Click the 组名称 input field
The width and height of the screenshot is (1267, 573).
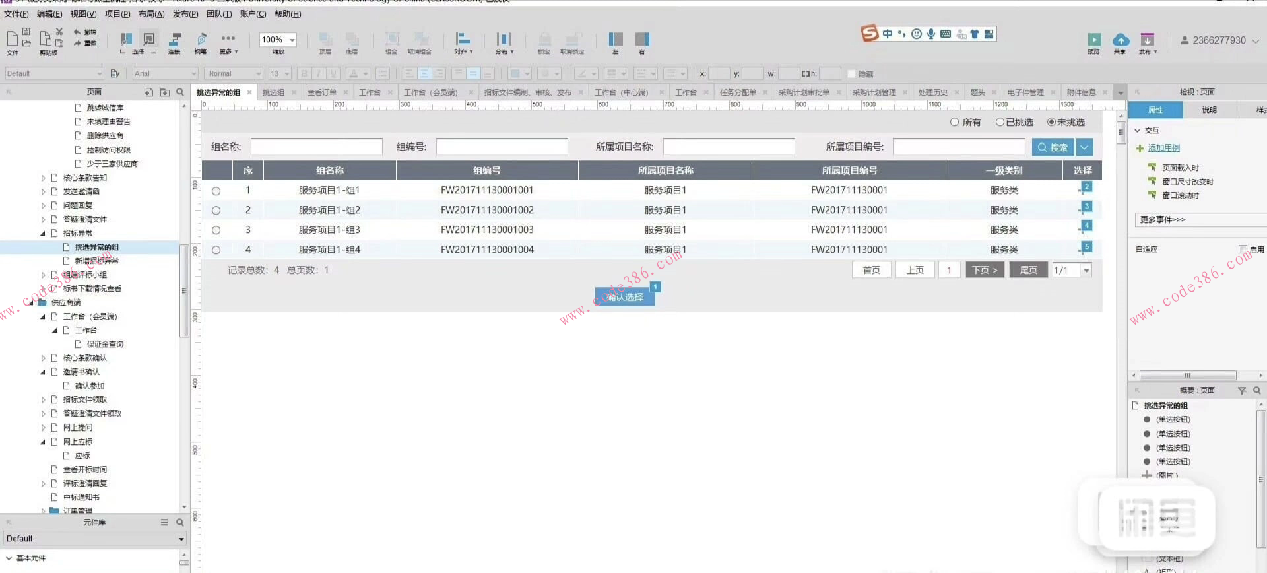pyautogui.click(x=316, y=147)
